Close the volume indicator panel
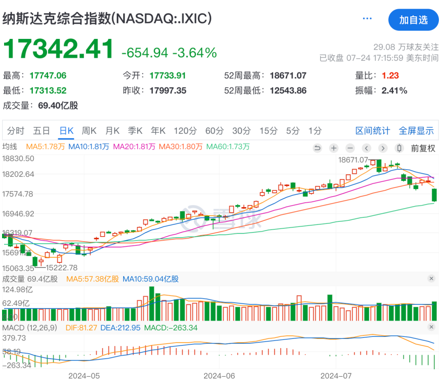Image resolution: width=443 pixels, height=387 pixels. click(431, 279)
